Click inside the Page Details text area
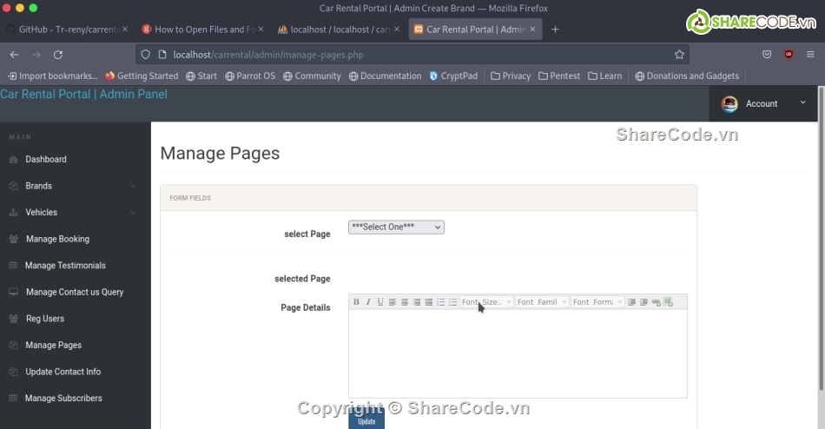 pyautogui.click(x=518, y=353)
